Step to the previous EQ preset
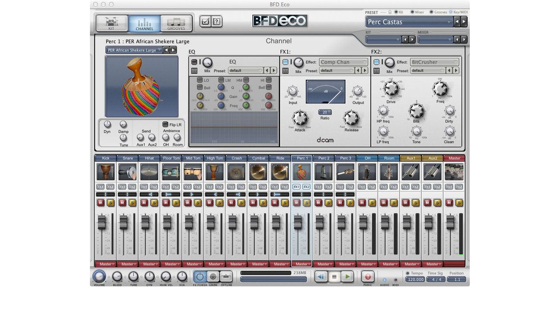 267,70
